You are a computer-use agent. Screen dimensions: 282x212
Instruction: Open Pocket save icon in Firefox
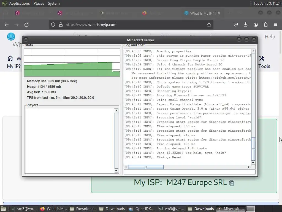click(x=236, y=25)
